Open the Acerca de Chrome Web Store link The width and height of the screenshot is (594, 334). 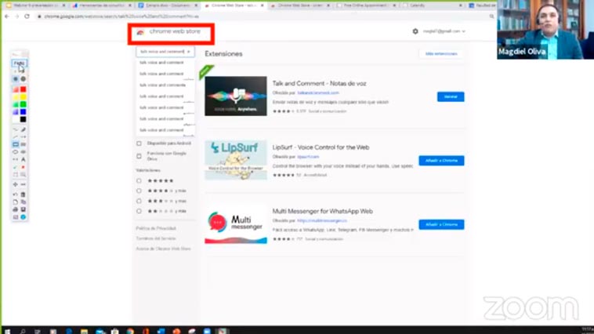click(163, 249)
